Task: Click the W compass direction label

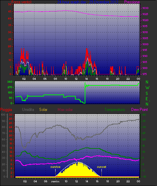Action: pyautogui.click(x=147, y=88)
